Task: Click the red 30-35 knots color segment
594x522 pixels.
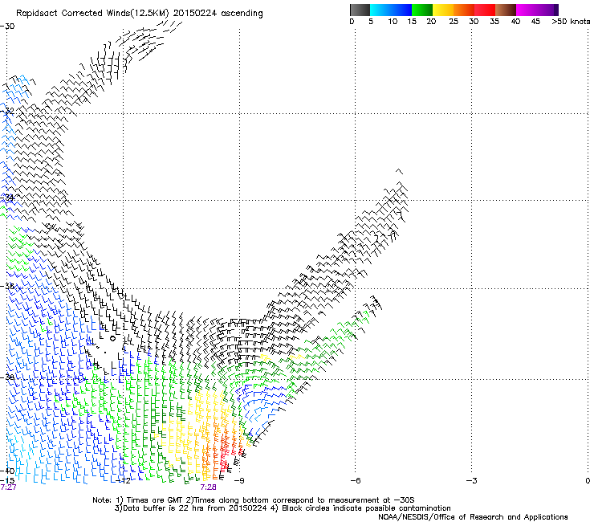Action: (485, 10)
